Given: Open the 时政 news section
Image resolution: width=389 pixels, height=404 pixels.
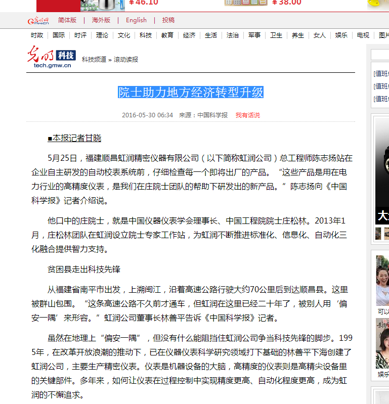Looking at the screenshot, I should pos(37,35).
